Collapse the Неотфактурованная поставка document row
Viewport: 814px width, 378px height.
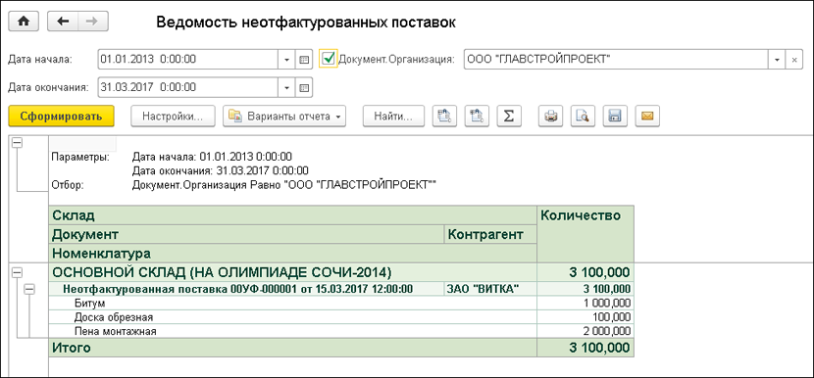tap(29, 291)
